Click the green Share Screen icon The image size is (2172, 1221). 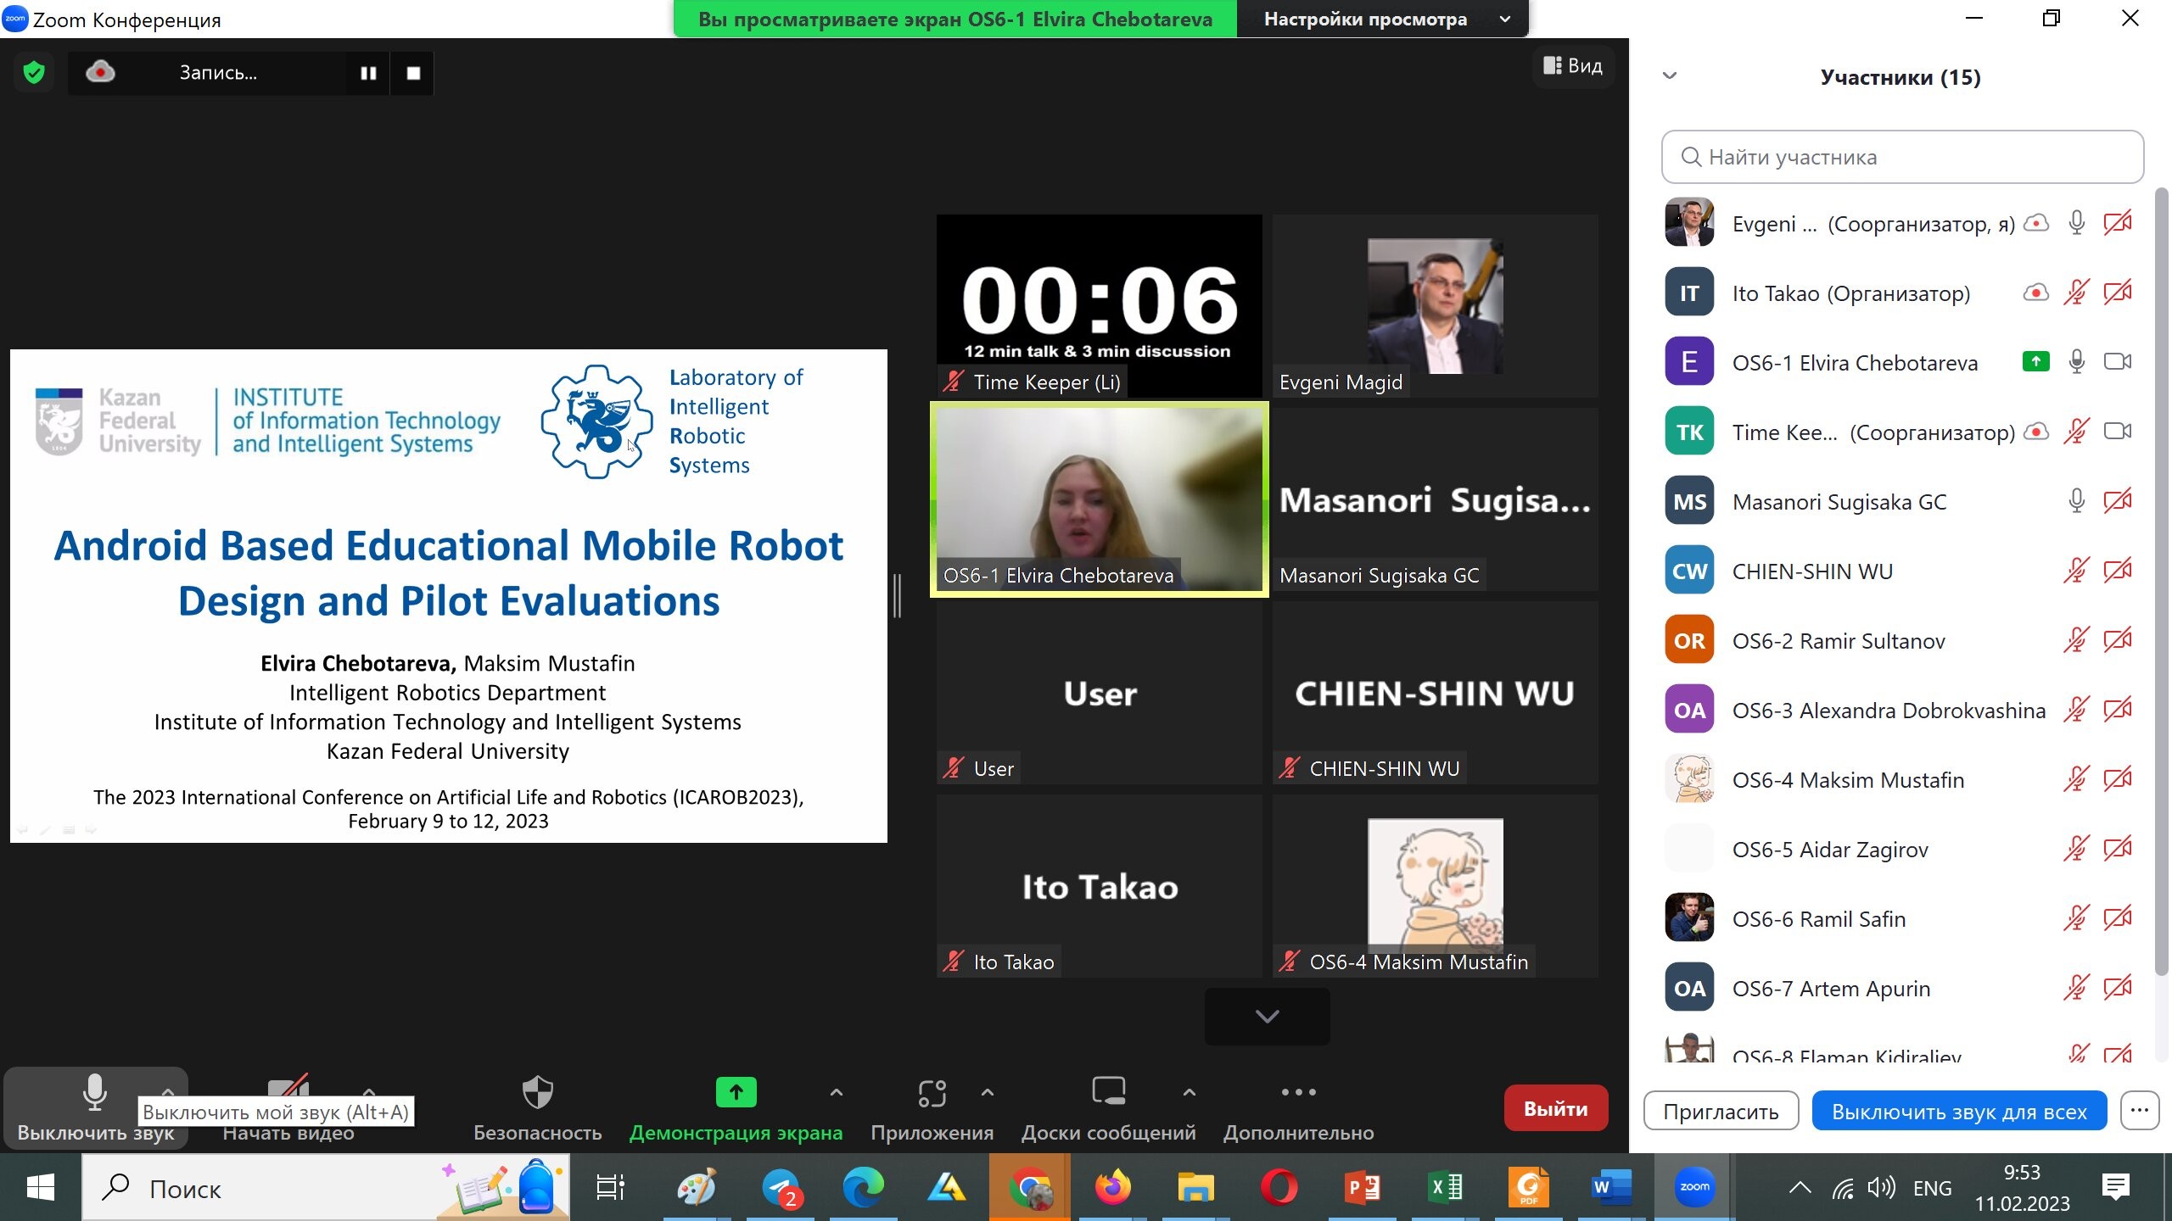[x=736, y=1093]
